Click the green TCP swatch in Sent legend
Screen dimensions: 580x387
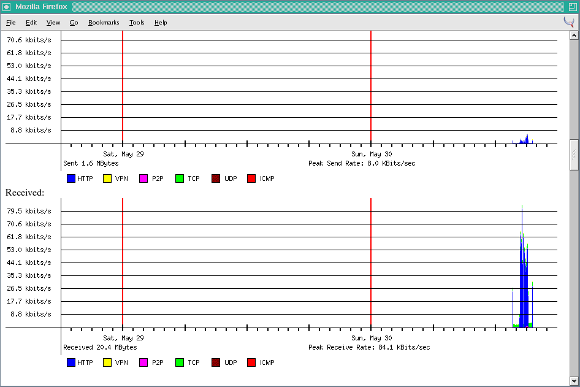[180, 178]
